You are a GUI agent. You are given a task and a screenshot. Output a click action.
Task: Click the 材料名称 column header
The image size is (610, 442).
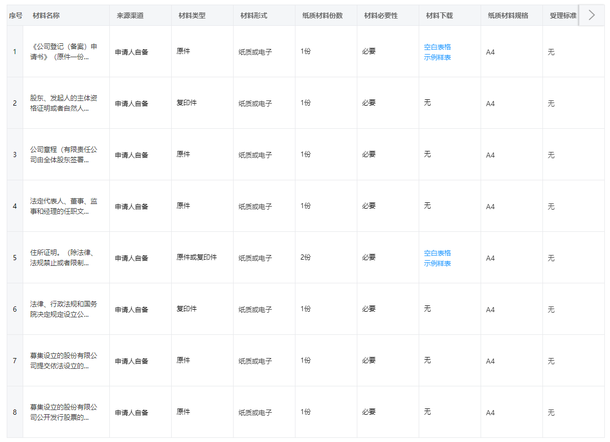click(x=46, y=15)
